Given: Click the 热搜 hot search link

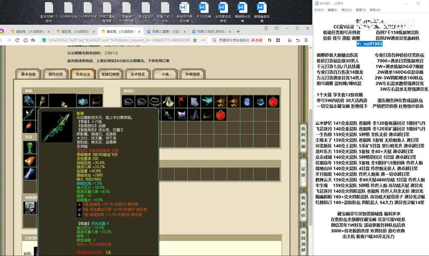Looking at the screenshot, I should coord(257,40).
